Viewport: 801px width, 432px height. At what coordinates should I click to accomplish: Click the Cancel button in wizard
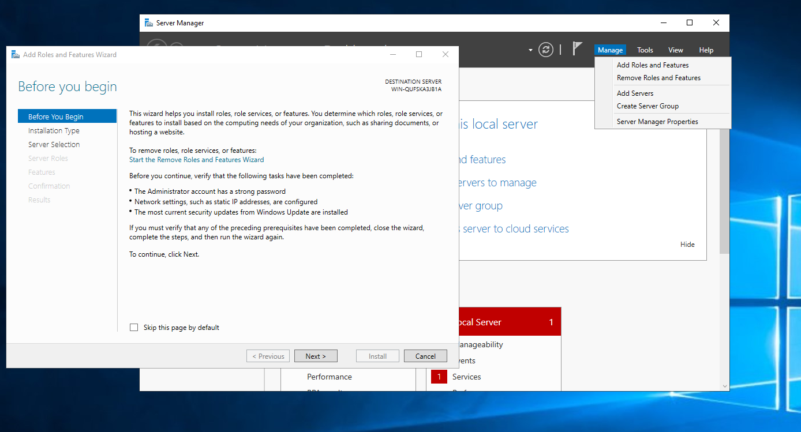(425, 356)
